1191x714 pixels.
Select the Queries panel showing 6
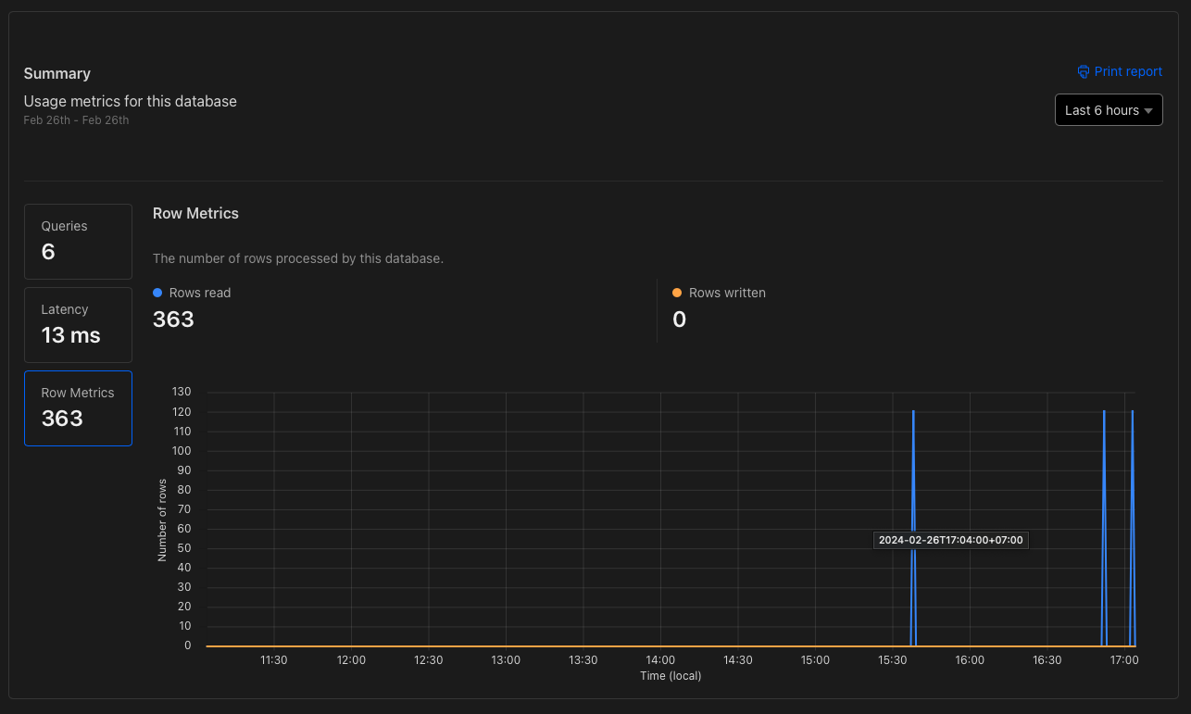[x=78, y=241]
